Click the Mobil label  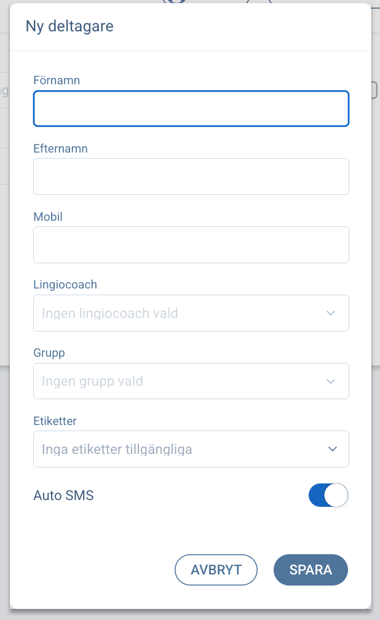pyautogui.click(x=48, y=217)
